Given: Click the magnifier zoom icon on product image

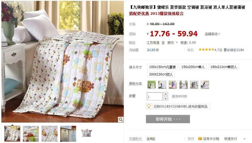Looking at the screenshot, I should [x=121, y=119].
